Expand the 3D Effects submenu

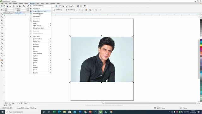click(x=40, y=44)
